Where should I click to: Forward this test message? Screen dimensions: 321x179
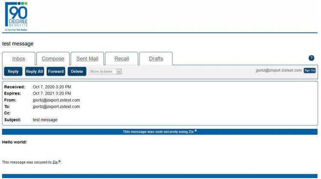coord(56,72)
